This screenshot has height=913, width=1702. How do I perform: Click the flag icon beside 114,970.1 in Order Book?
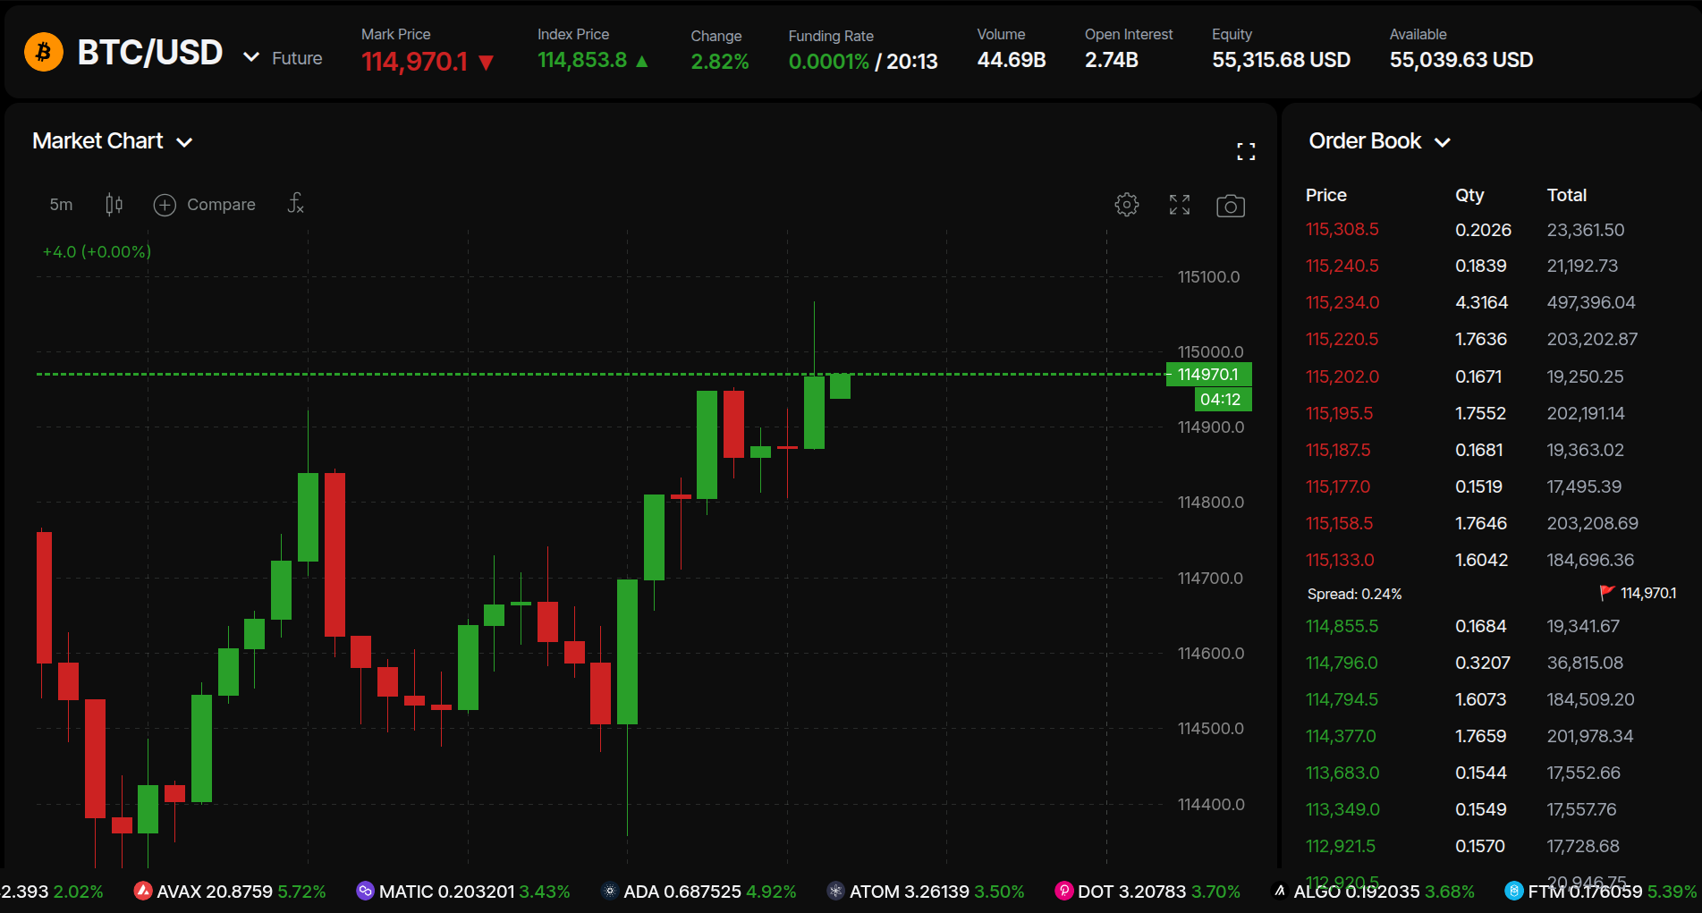pos(1606,592)
